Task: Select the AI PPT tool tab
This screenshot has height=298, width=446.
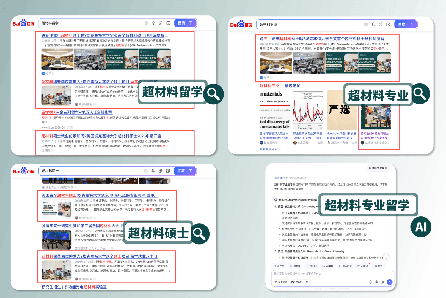Action: pyautogui.click(x=311, y=266)
